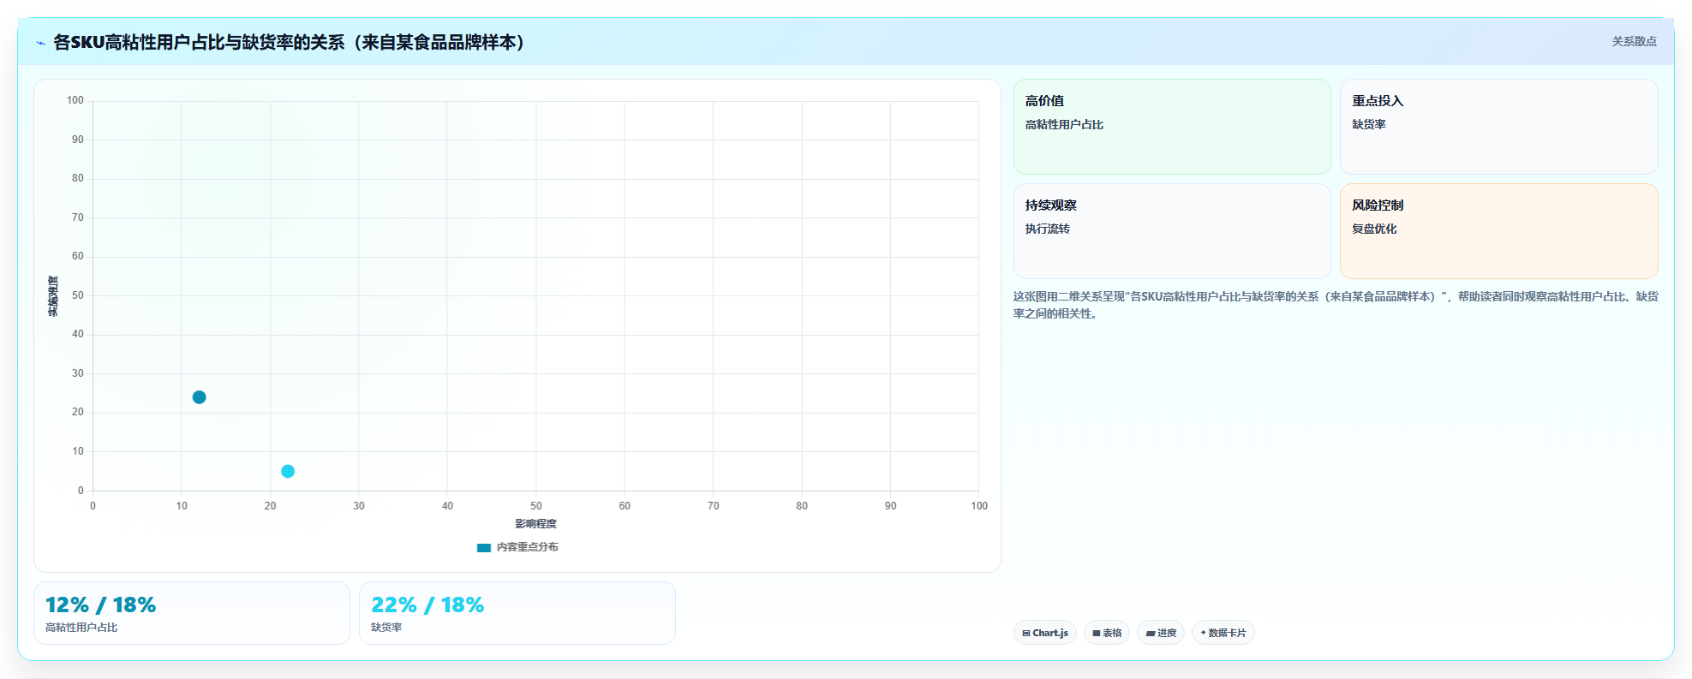Click the y-axis tick label 100
Viewport: 1692px width, 679px height.
click(x=75, y=100)
